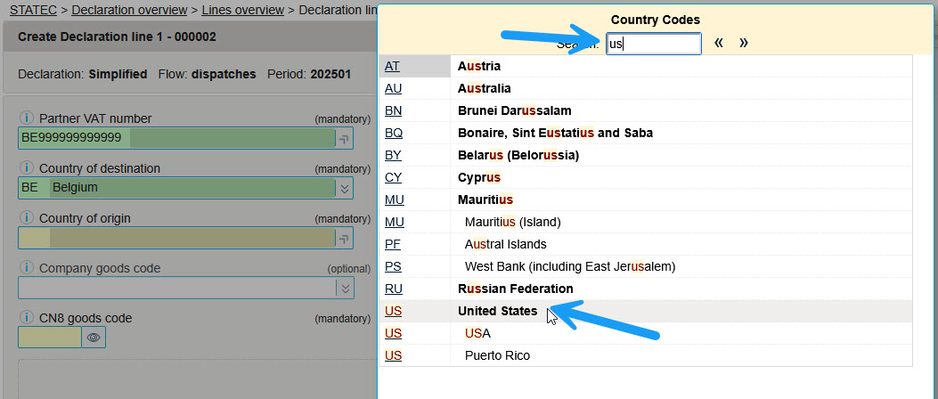
Task: Click info icon beside Country of origin
Action: [x=26, y=218]
